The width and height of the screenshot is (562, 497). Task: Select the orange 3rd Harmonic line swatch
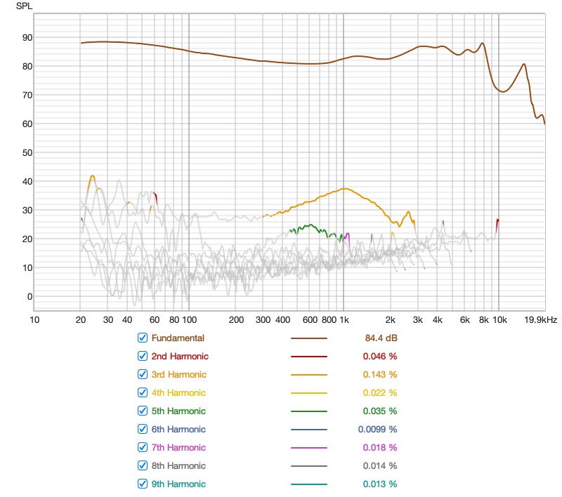coord(309,375)
